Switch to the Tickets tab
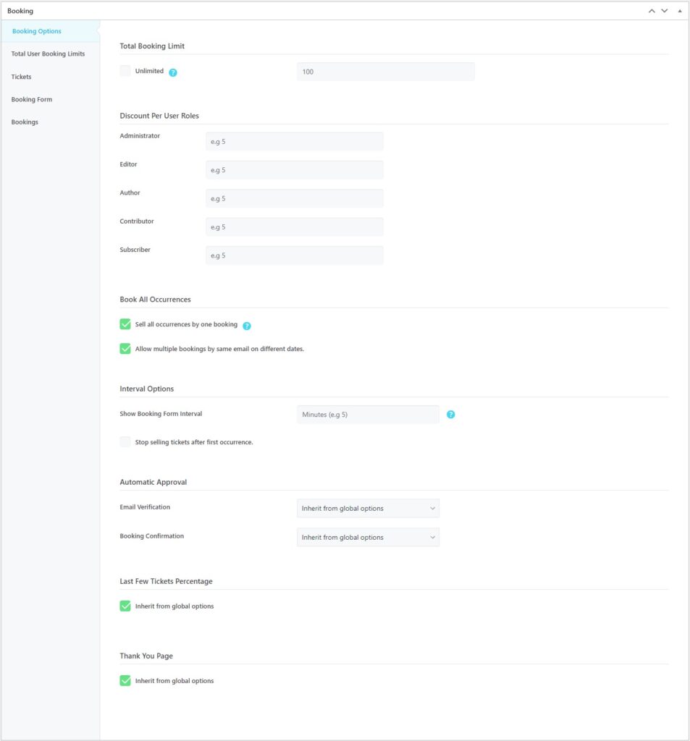690x741 pixels. click(22, 76)
